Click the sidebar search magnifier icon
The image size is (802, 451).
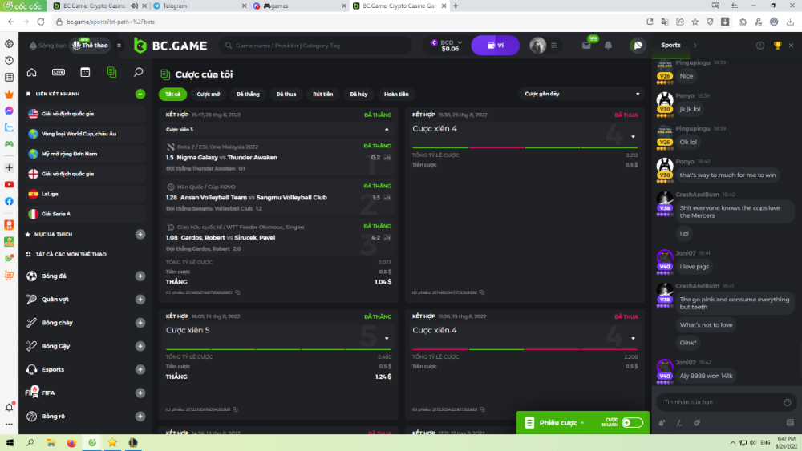(x=138, y=73)
